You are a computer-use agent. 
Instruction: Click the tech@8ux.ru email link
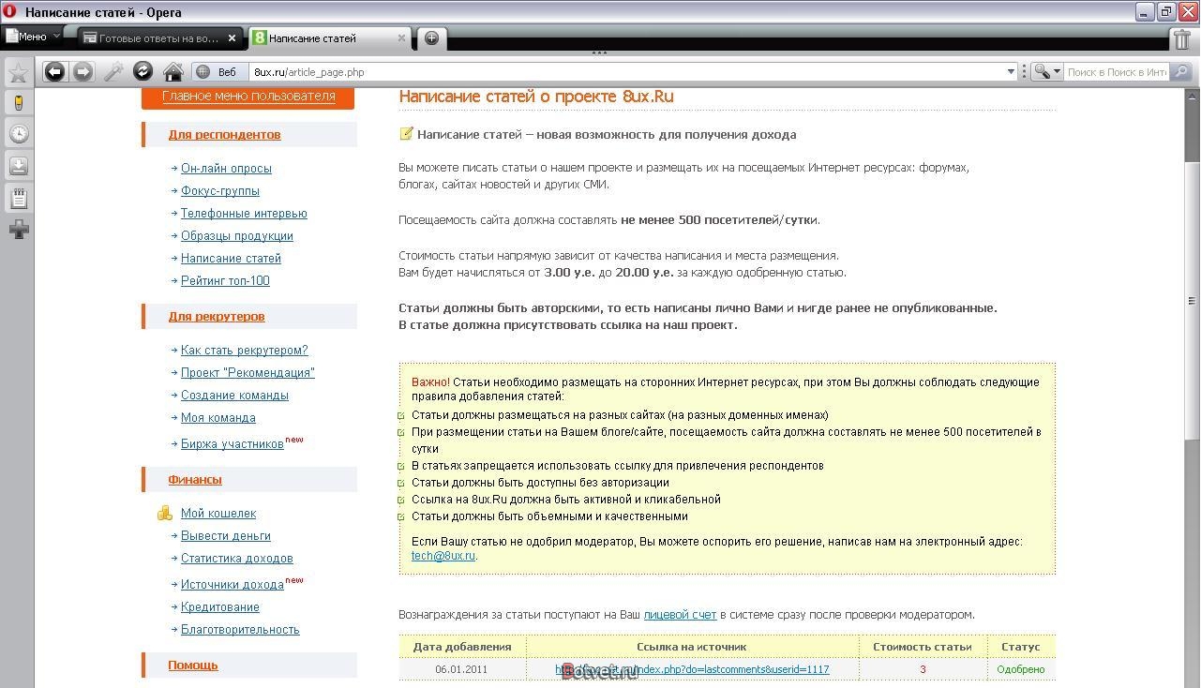443,556
